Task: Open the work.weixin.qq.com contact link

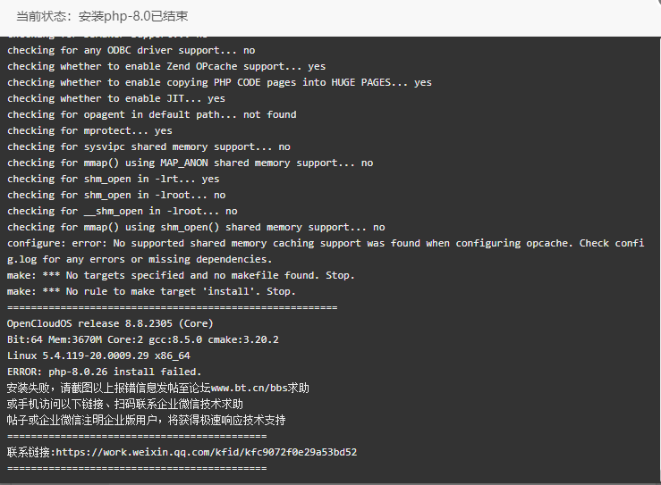Action: point(206,452)
